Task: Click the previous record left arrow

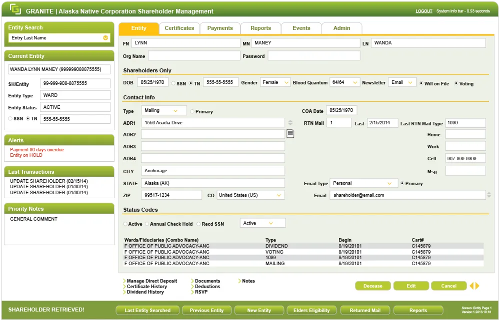Action: (x=471, y=286)
